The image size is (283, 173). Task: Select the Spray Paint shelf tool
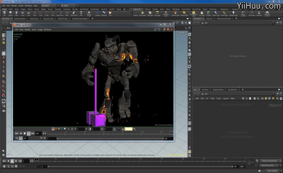(74, 13)
